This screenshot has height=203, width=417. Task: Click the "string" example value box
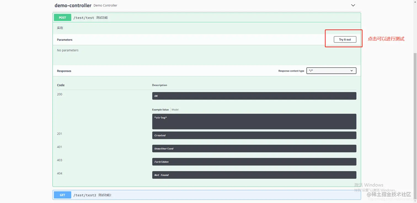254,122
